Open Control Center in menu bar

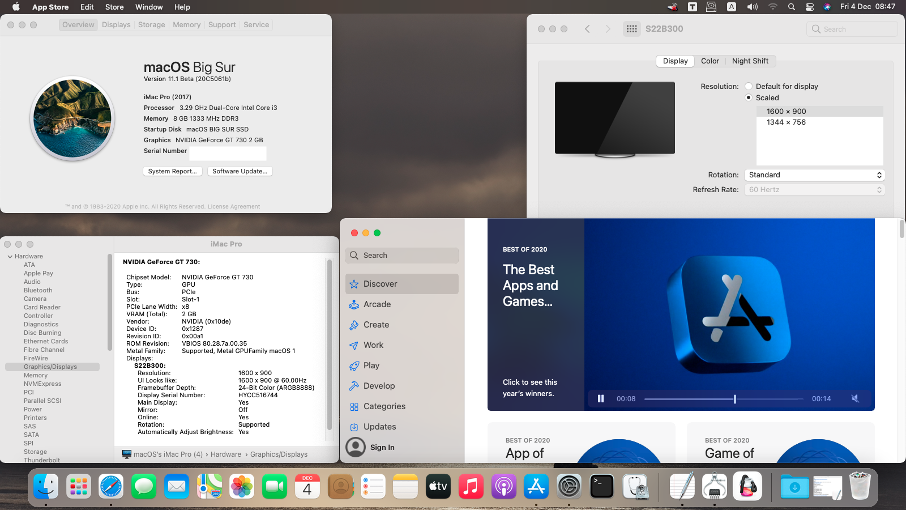(x=810, y=7)
